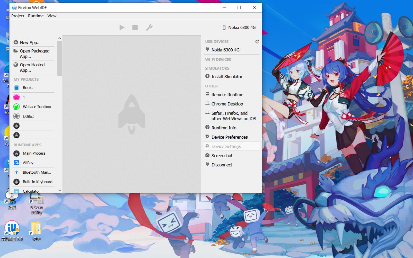Select the Calculator runtime app

pyautogui.click(x=33, y=191)
